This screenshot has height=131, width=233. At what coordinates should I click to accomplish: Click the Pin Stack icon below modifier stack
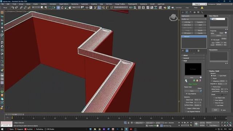pyautogui.click(x=183, y=51)
